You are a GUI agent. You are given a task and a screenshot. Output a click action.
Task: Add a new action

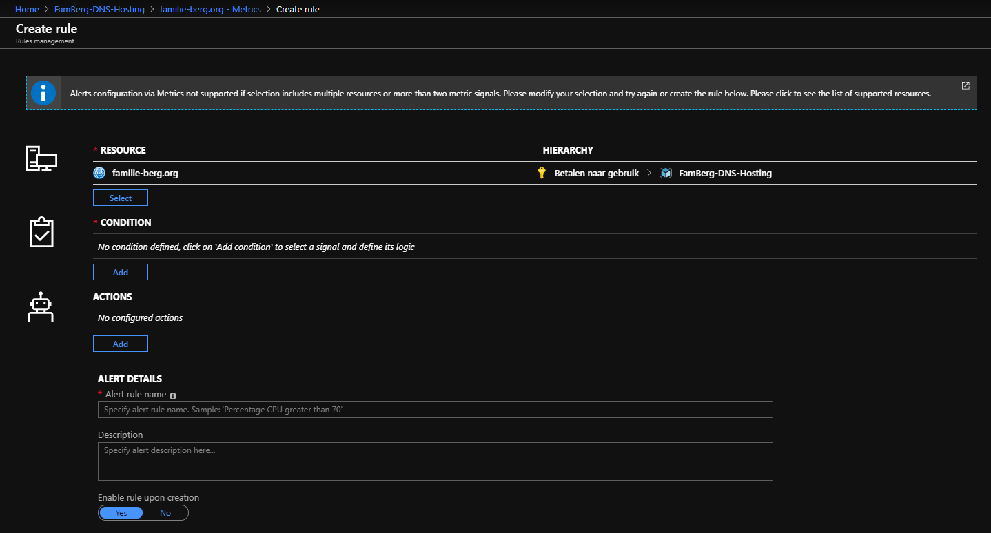click(121, 344)
